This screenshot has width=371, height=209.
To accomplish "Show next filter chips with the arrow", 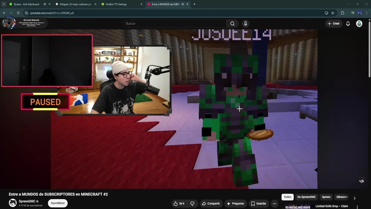I will [354, 198].
